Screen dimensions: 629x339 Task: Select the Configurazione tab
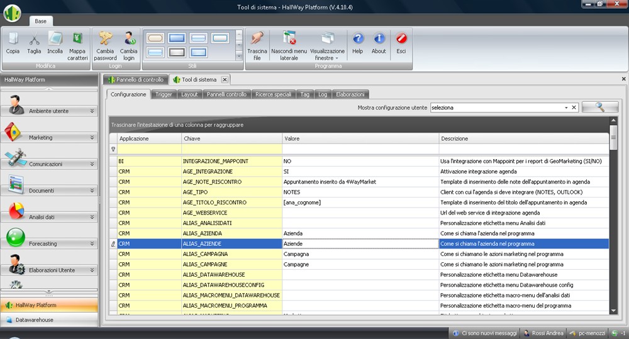point(128,94)
